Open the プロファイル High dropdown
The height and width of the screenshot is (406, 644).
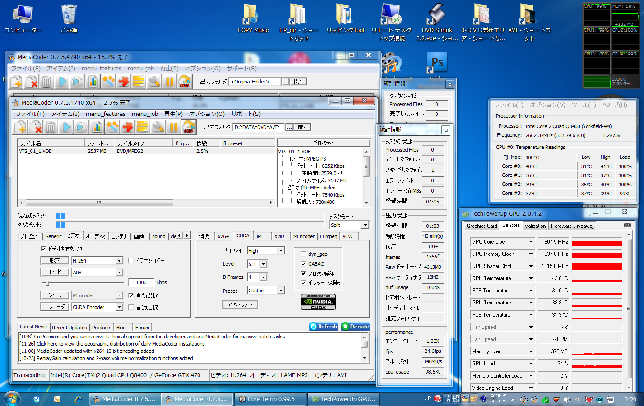[x=281, y=251]
